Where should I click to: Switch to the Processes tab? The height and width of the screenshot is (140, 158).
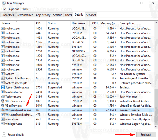coord(8,15)
